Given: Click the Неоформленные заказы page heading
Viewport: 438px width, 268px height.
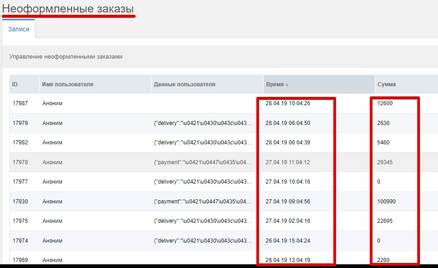Looking at the screenshot, I should (x=68, y=8).
